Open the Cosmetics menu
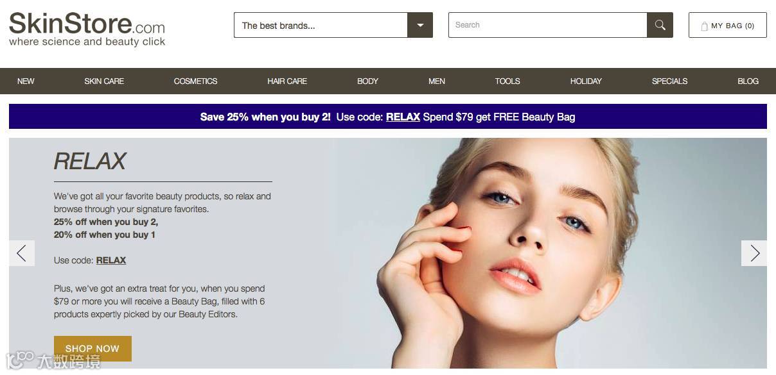 tap(195, 81)
